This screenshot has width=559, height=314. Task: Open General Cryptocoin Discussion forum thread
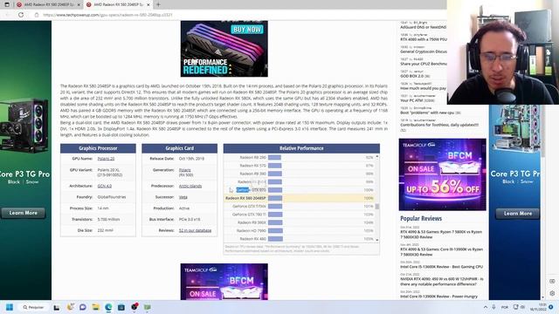[x=423, y=51]
